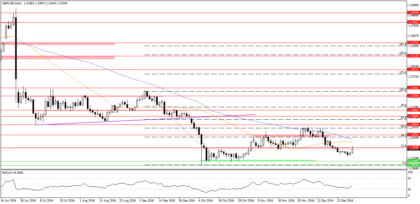Select the green 1.20210 price label
This screenshot has width=420, height=204.
pos(414,165)
